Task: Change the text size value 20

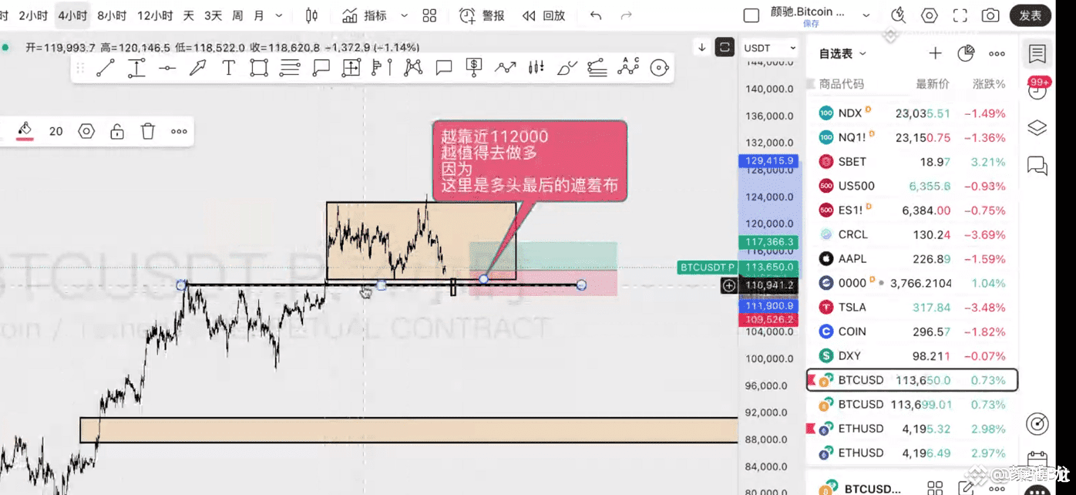Action: [55, 131]
